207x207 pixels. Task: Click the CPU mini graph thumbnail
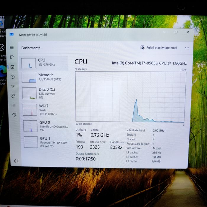tap(28, 63)
